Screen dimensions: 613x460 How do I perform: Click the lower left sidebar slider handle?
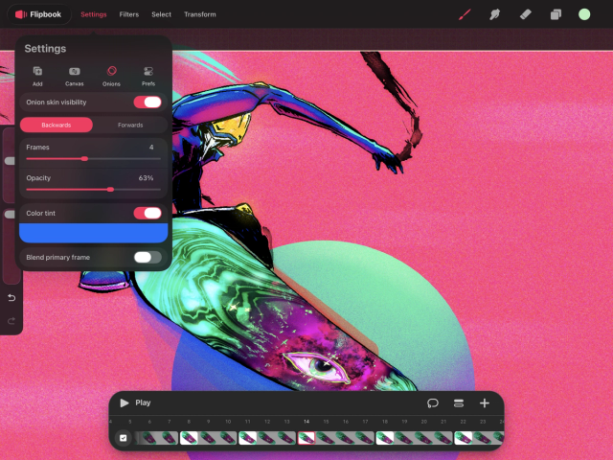tap(10, 214)
